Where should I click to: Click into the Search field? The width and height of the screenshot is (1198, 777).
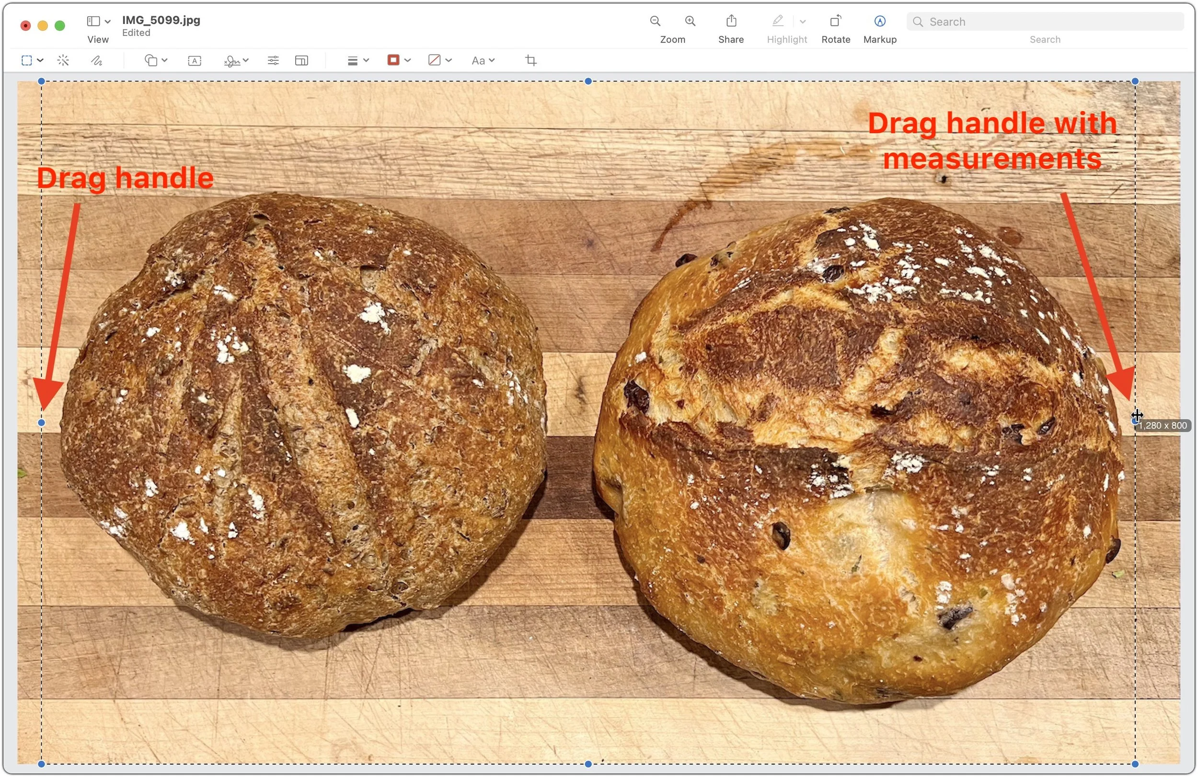click(1052, 22)
